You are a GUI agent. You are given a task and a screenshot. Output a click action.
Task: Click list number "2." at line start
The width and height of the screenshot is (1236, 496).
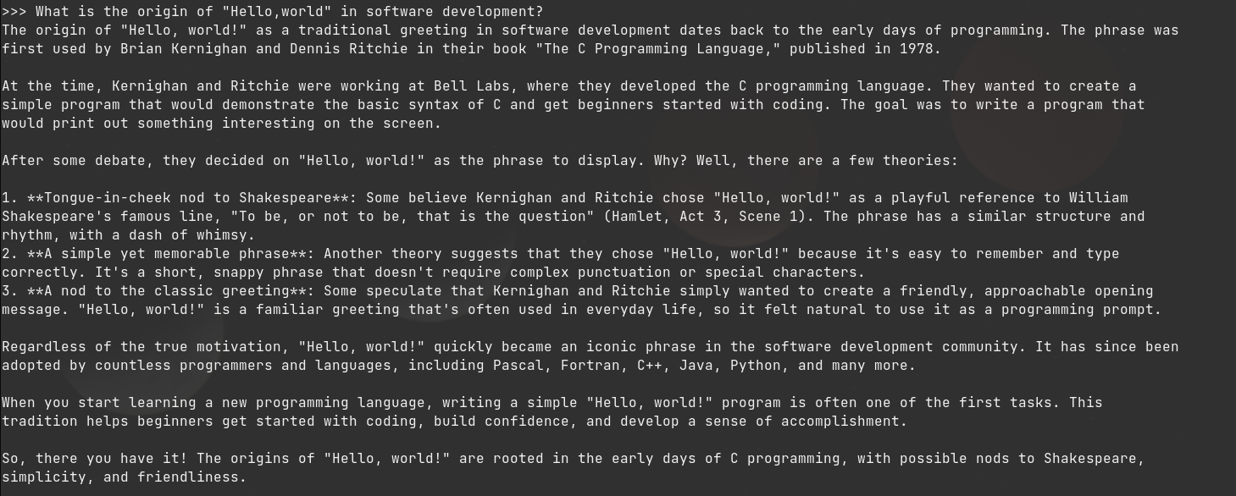point(10,254)
